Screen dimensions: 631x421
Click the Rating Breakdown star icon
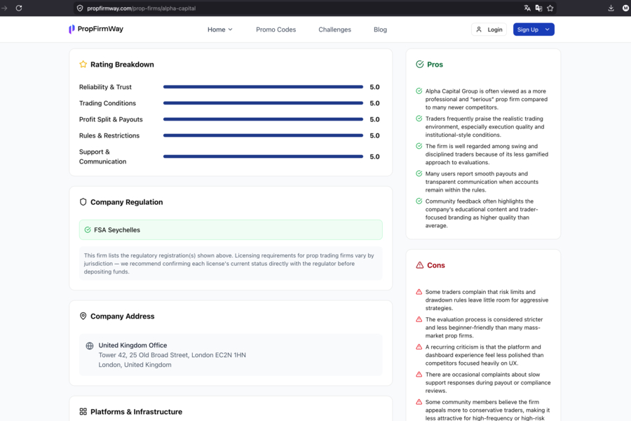[x=83, y=64]
